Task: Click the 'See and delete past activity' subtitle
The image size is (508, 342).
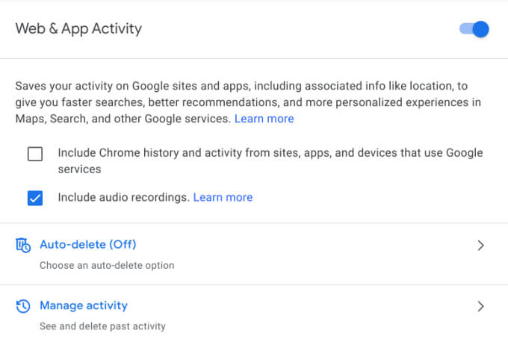Action: pos(102,326)
